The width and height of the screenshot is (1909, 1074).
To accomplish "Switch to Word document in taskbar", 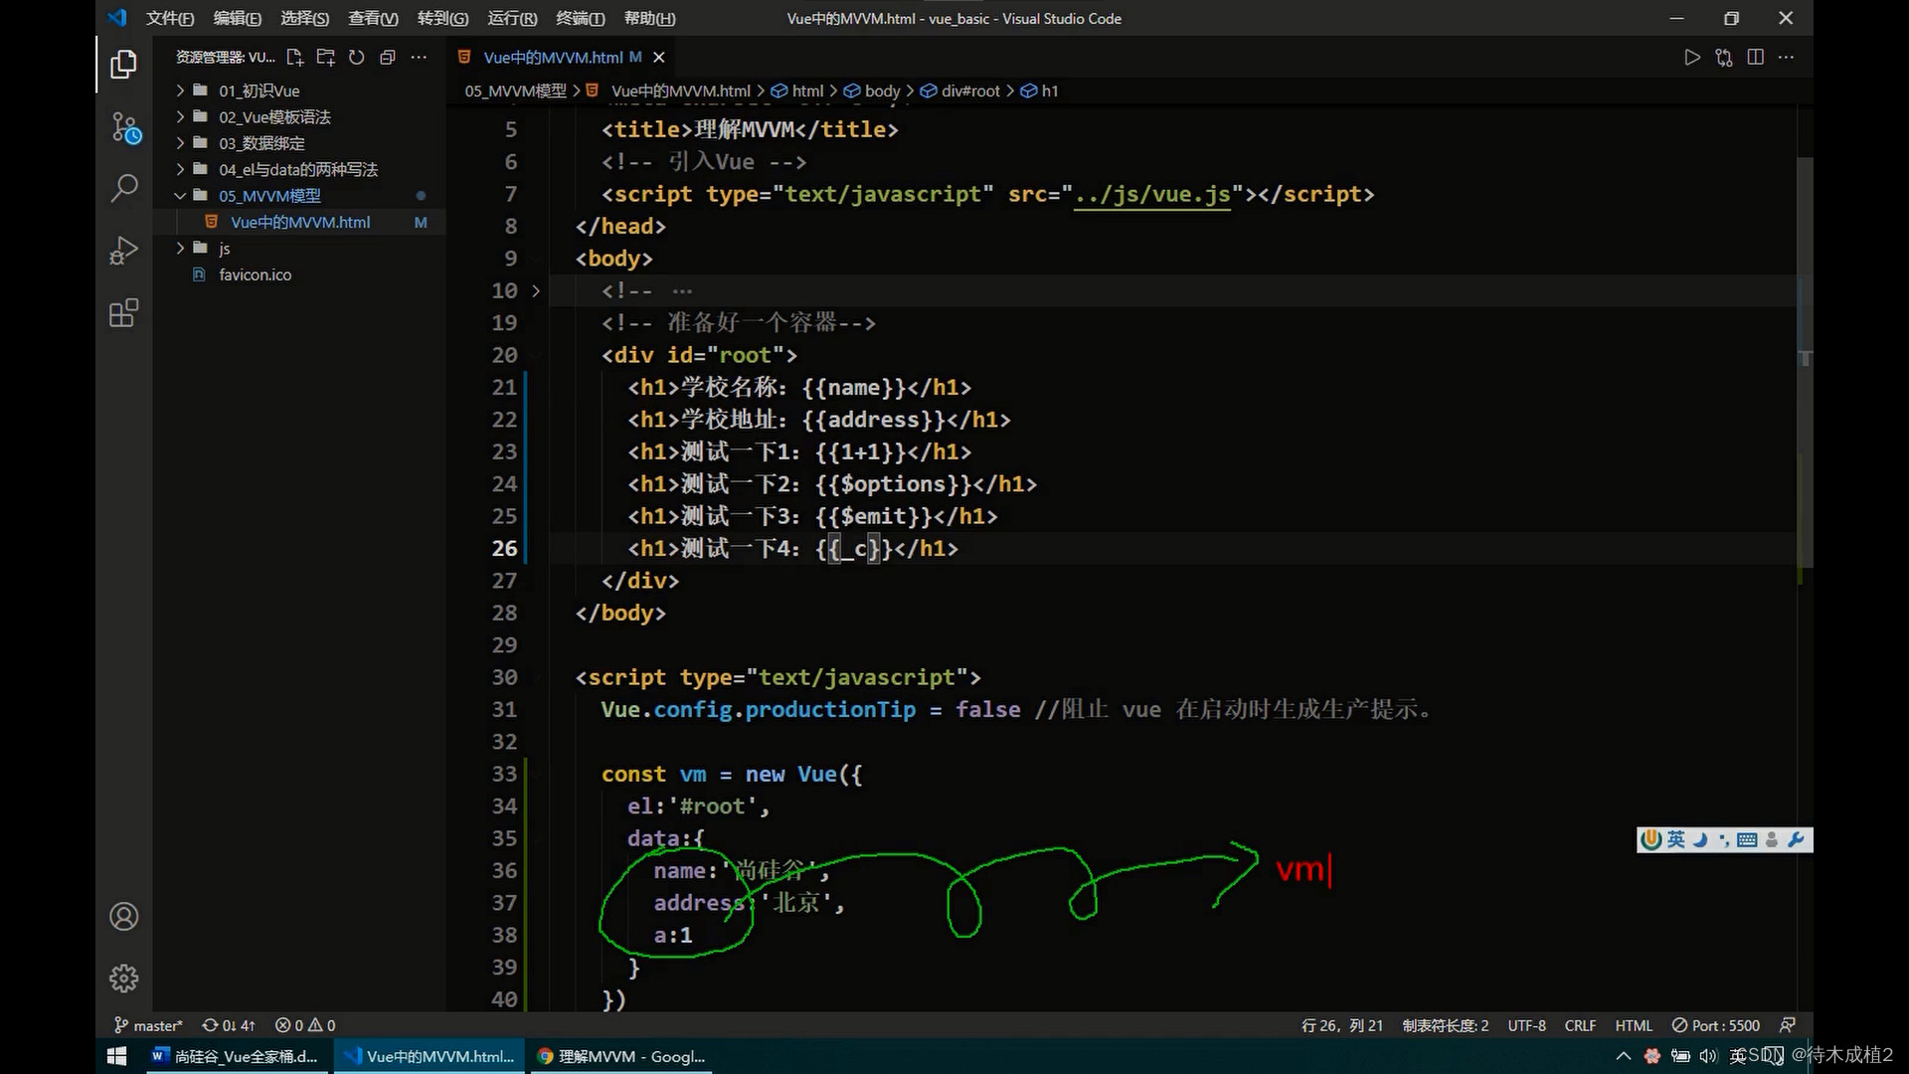I will pos(235,1056).
